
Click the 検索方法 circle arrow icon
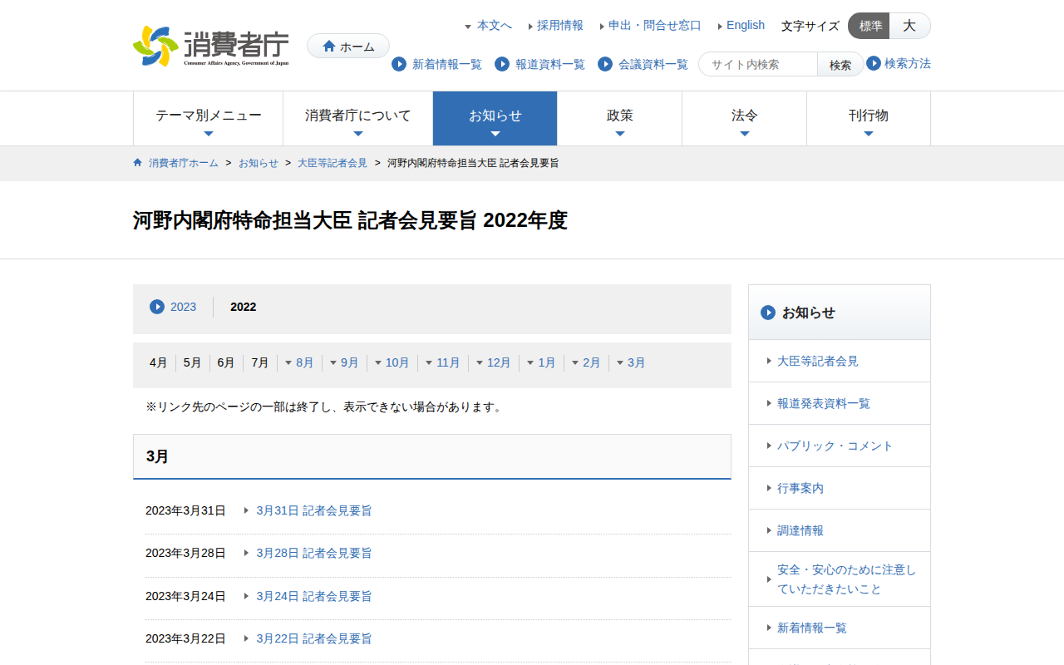coord(874,63)
